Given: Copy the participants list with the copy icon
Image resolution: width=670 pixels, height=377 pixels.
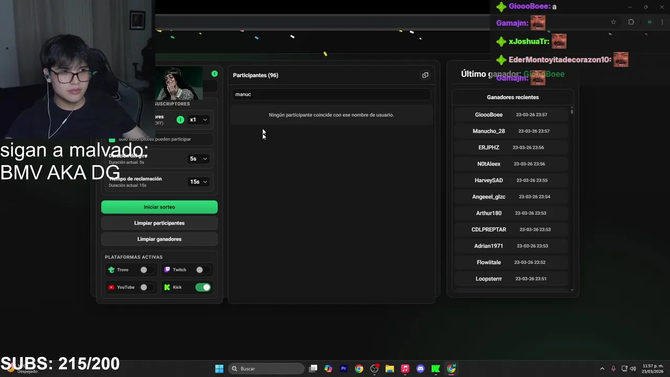Looking at the screenshot, I should tap(425, 75).
